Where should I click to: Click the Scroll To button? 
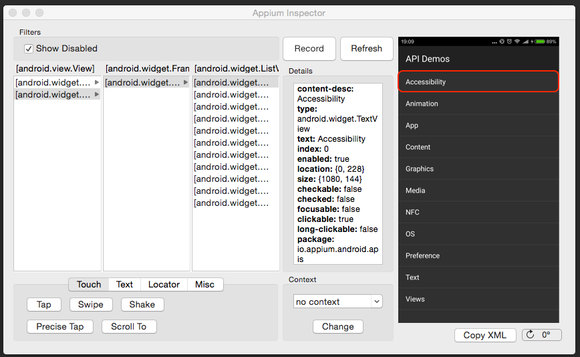pos(129,327)
